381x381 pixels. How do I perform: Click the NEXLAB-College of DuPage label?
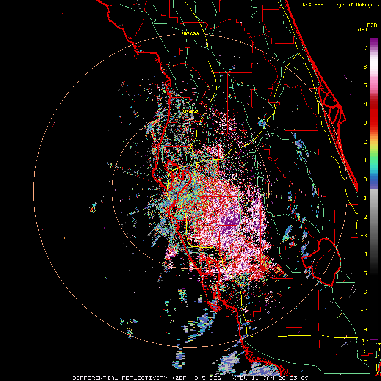click(x=339, y=5)
